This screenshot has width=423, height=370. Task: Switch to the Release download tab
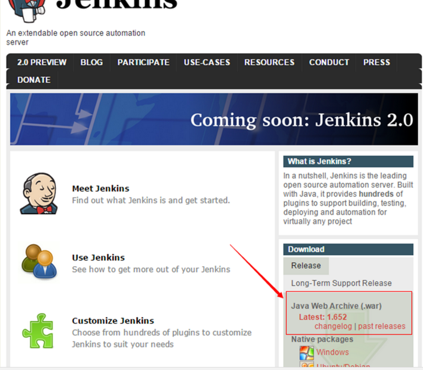[306, 265]
